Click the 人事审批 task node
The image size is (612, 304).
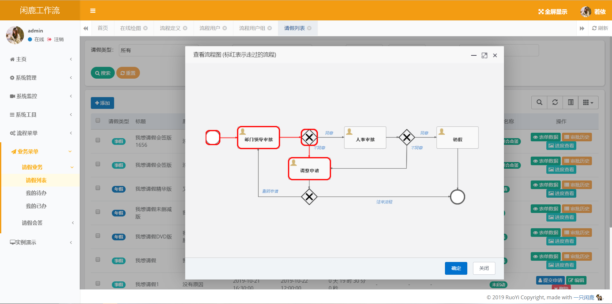(365, 138)
